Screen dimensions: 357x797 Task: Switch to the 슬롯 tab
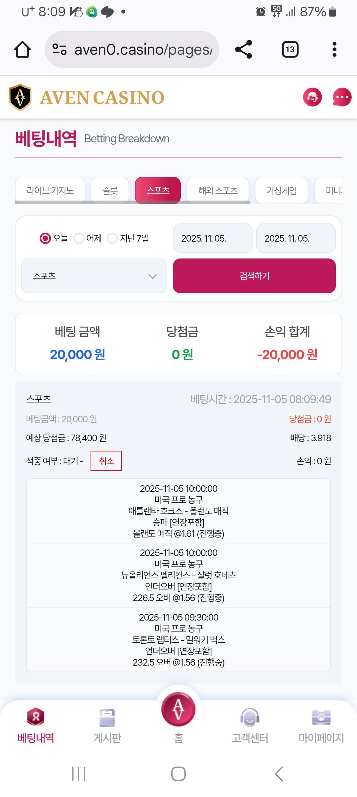(x=110, y=190)
